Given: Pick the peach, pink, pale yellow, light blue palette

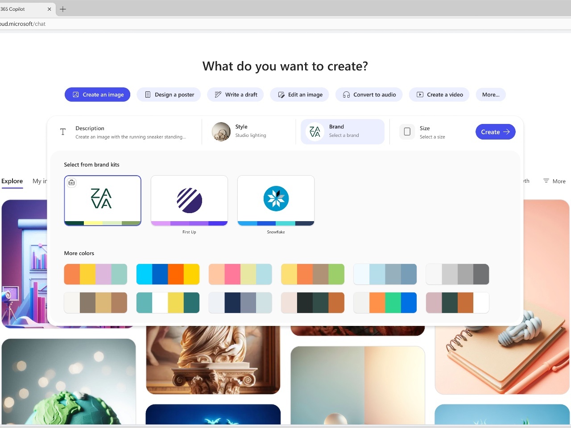Looking at the screenshot, I should point(240,274).
